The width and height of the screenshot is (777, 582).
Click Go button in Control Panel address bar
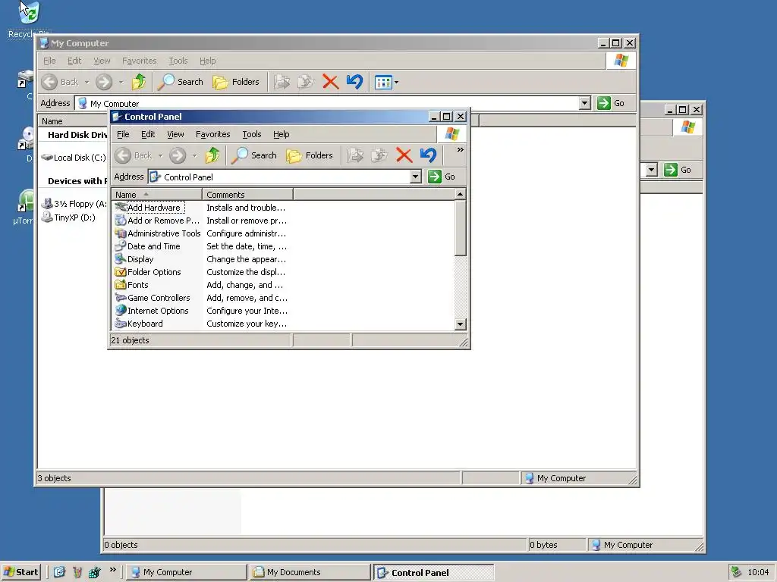442,177
